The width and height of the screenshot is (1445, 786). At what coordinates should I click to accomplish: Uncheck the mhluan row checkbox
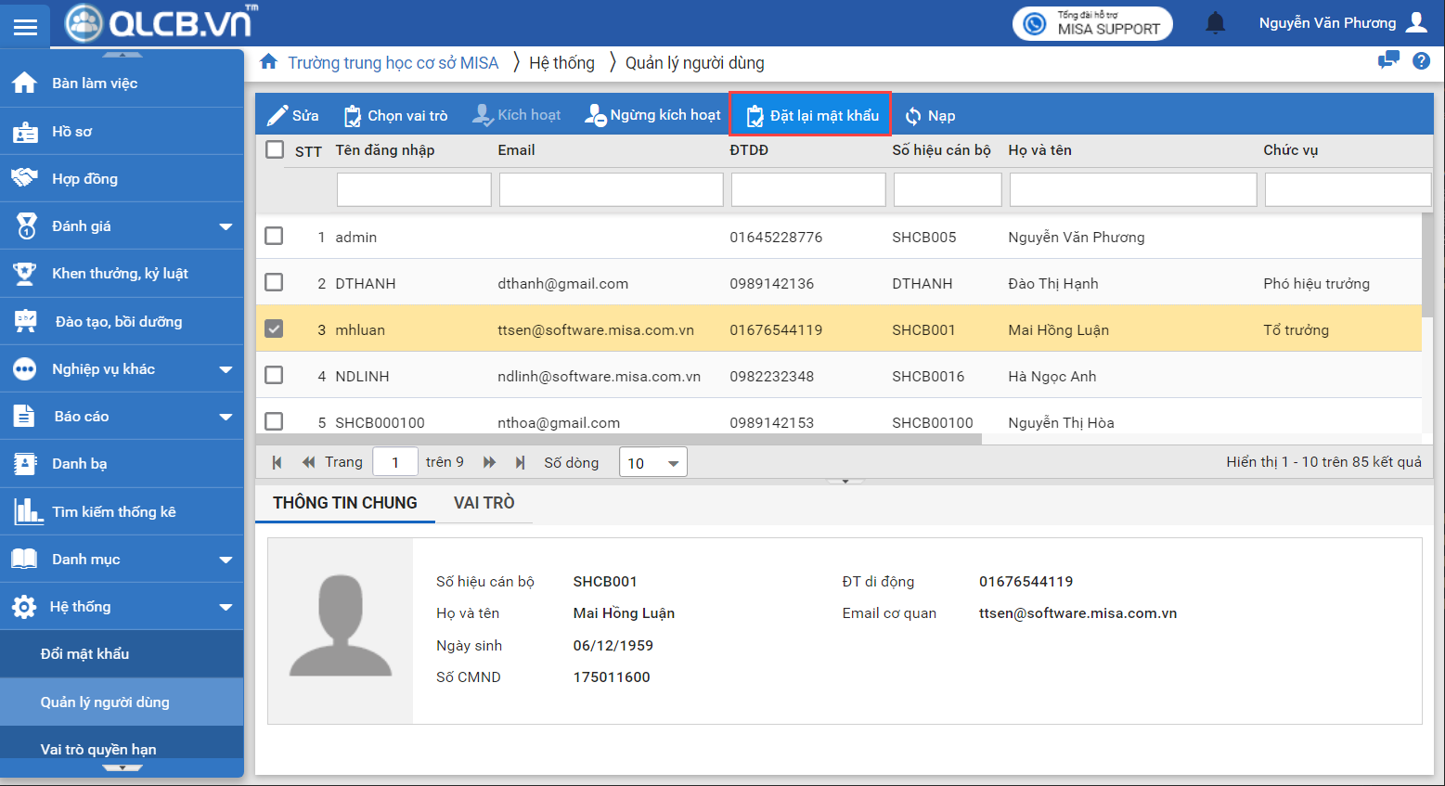coord(274,329)
